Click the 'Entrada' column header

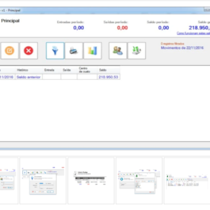click(51, 70)
